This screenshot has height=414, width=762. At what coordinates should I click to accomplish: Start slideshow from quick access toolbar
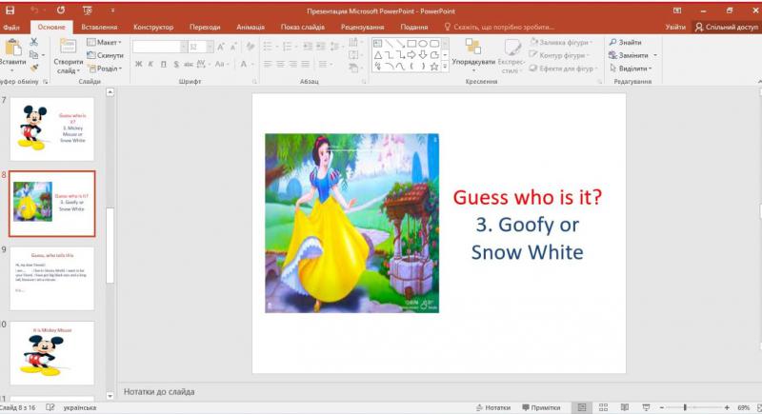88,10
